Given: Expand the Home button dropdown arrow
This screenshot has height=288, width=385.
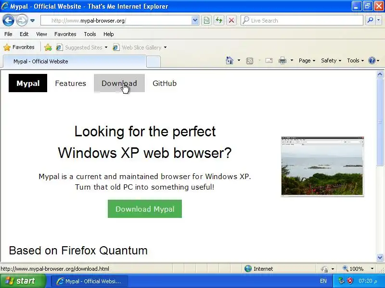Looking at the screenshot, I should pyautogui.click(x=239, y=60).
